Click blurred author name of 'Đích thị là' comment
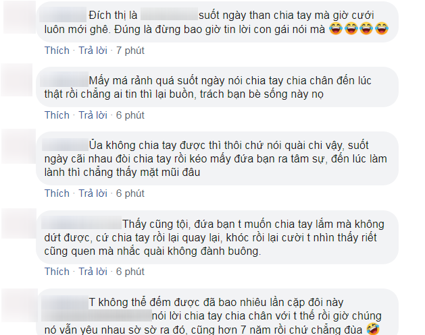The height and width of the screenshot is (335, 425). point(63,15)
